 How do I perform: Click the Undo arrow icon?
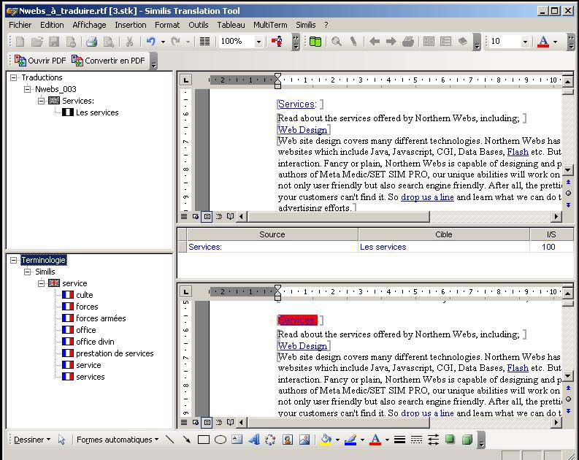pyautogui.click(x=151, y=42)
